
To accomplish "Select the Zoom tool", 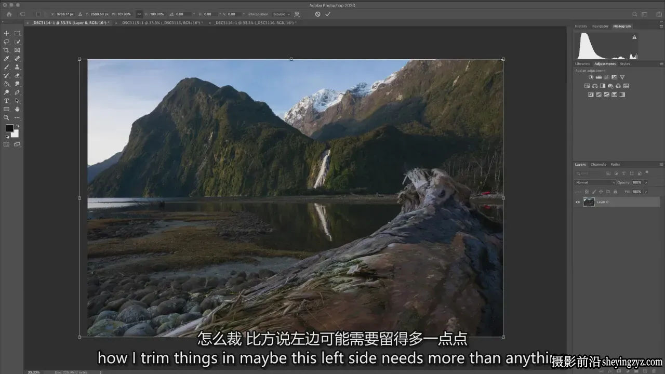I will 7,117.
